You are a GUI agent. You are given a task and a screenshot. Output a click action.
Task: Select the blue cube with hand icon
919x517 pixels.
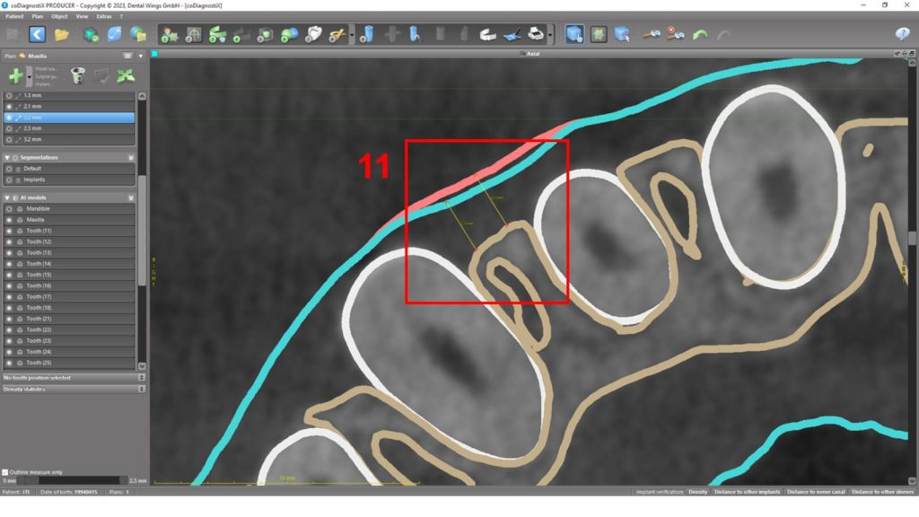point(574,35)
